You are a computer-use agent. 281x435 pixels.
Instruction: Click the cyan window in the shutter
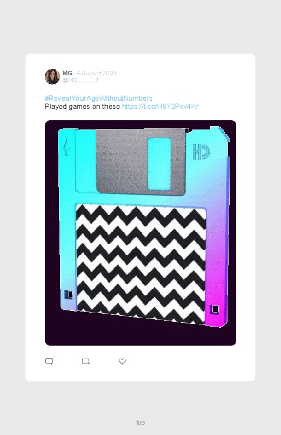click(159, 164)
